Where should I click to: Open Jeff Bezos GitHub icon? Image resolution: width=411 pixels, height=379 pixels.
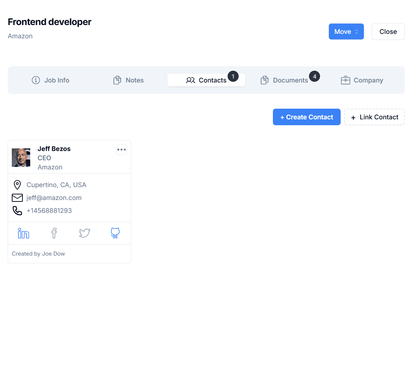[x=115, y=233]
